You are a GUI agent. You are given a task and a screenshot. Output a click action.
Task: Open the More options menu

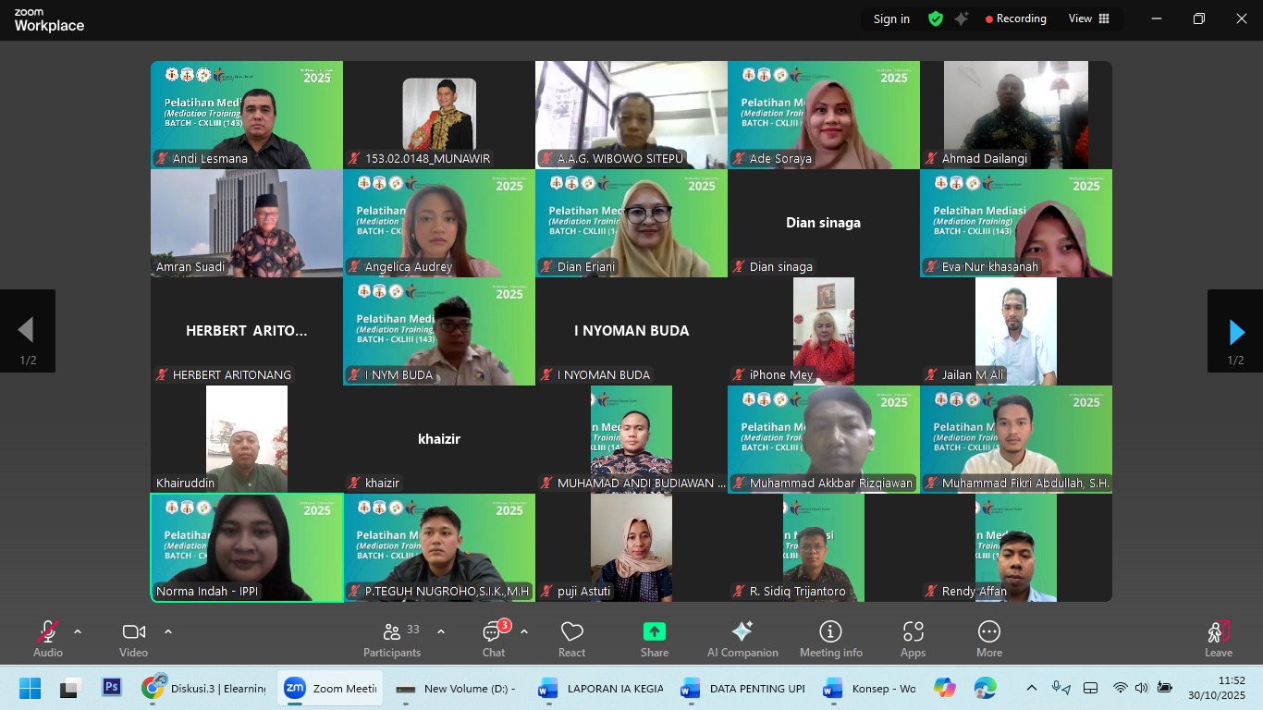pos(989,639)
